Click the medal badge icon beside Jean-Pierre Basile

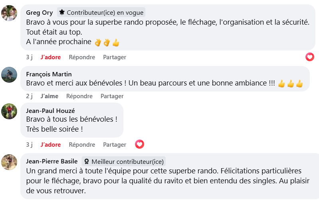pos(86,161)
